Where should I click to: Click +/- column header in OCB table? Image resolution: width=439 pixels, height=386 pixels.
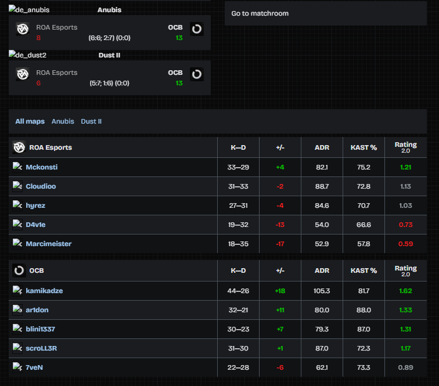(x=280, y=270)
